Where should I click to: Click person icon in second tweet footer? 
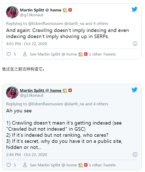pyautogui.click(x=25, y=165)
